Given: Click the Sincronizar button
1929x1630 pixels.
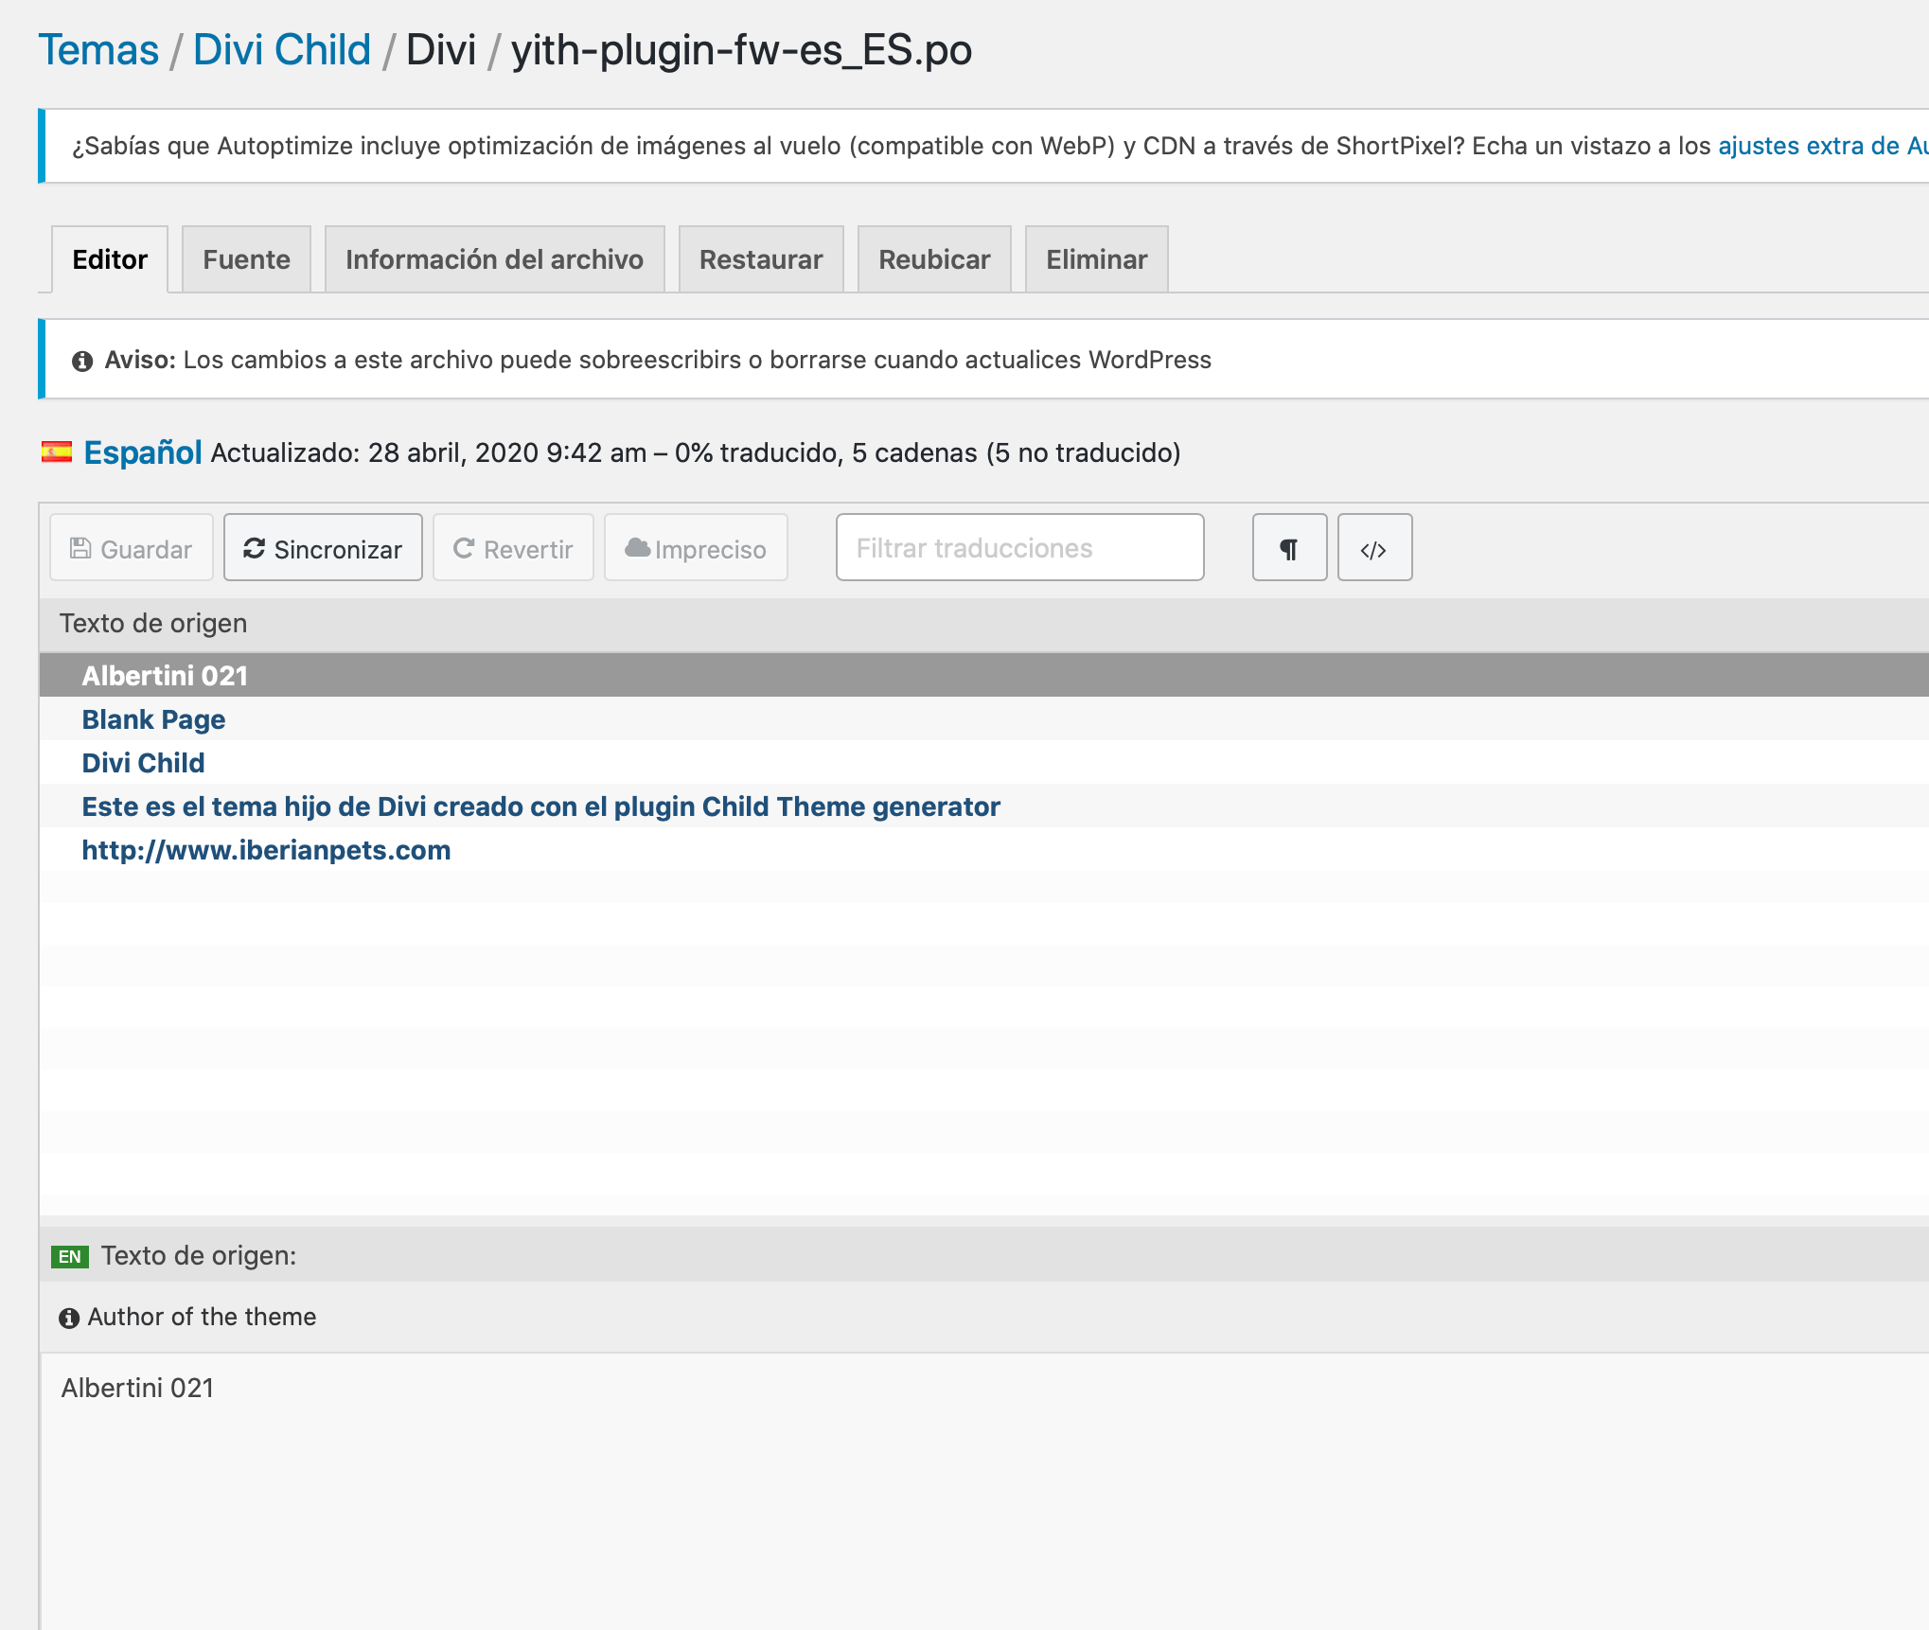Looking at the screenshot, I should (x=323, y=548).
